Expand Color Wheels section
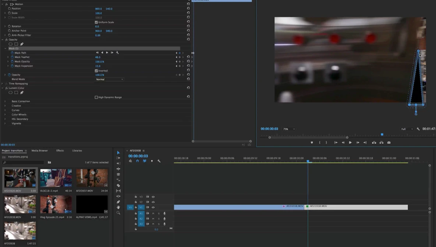Screen dimensions: 436x247 5,114
